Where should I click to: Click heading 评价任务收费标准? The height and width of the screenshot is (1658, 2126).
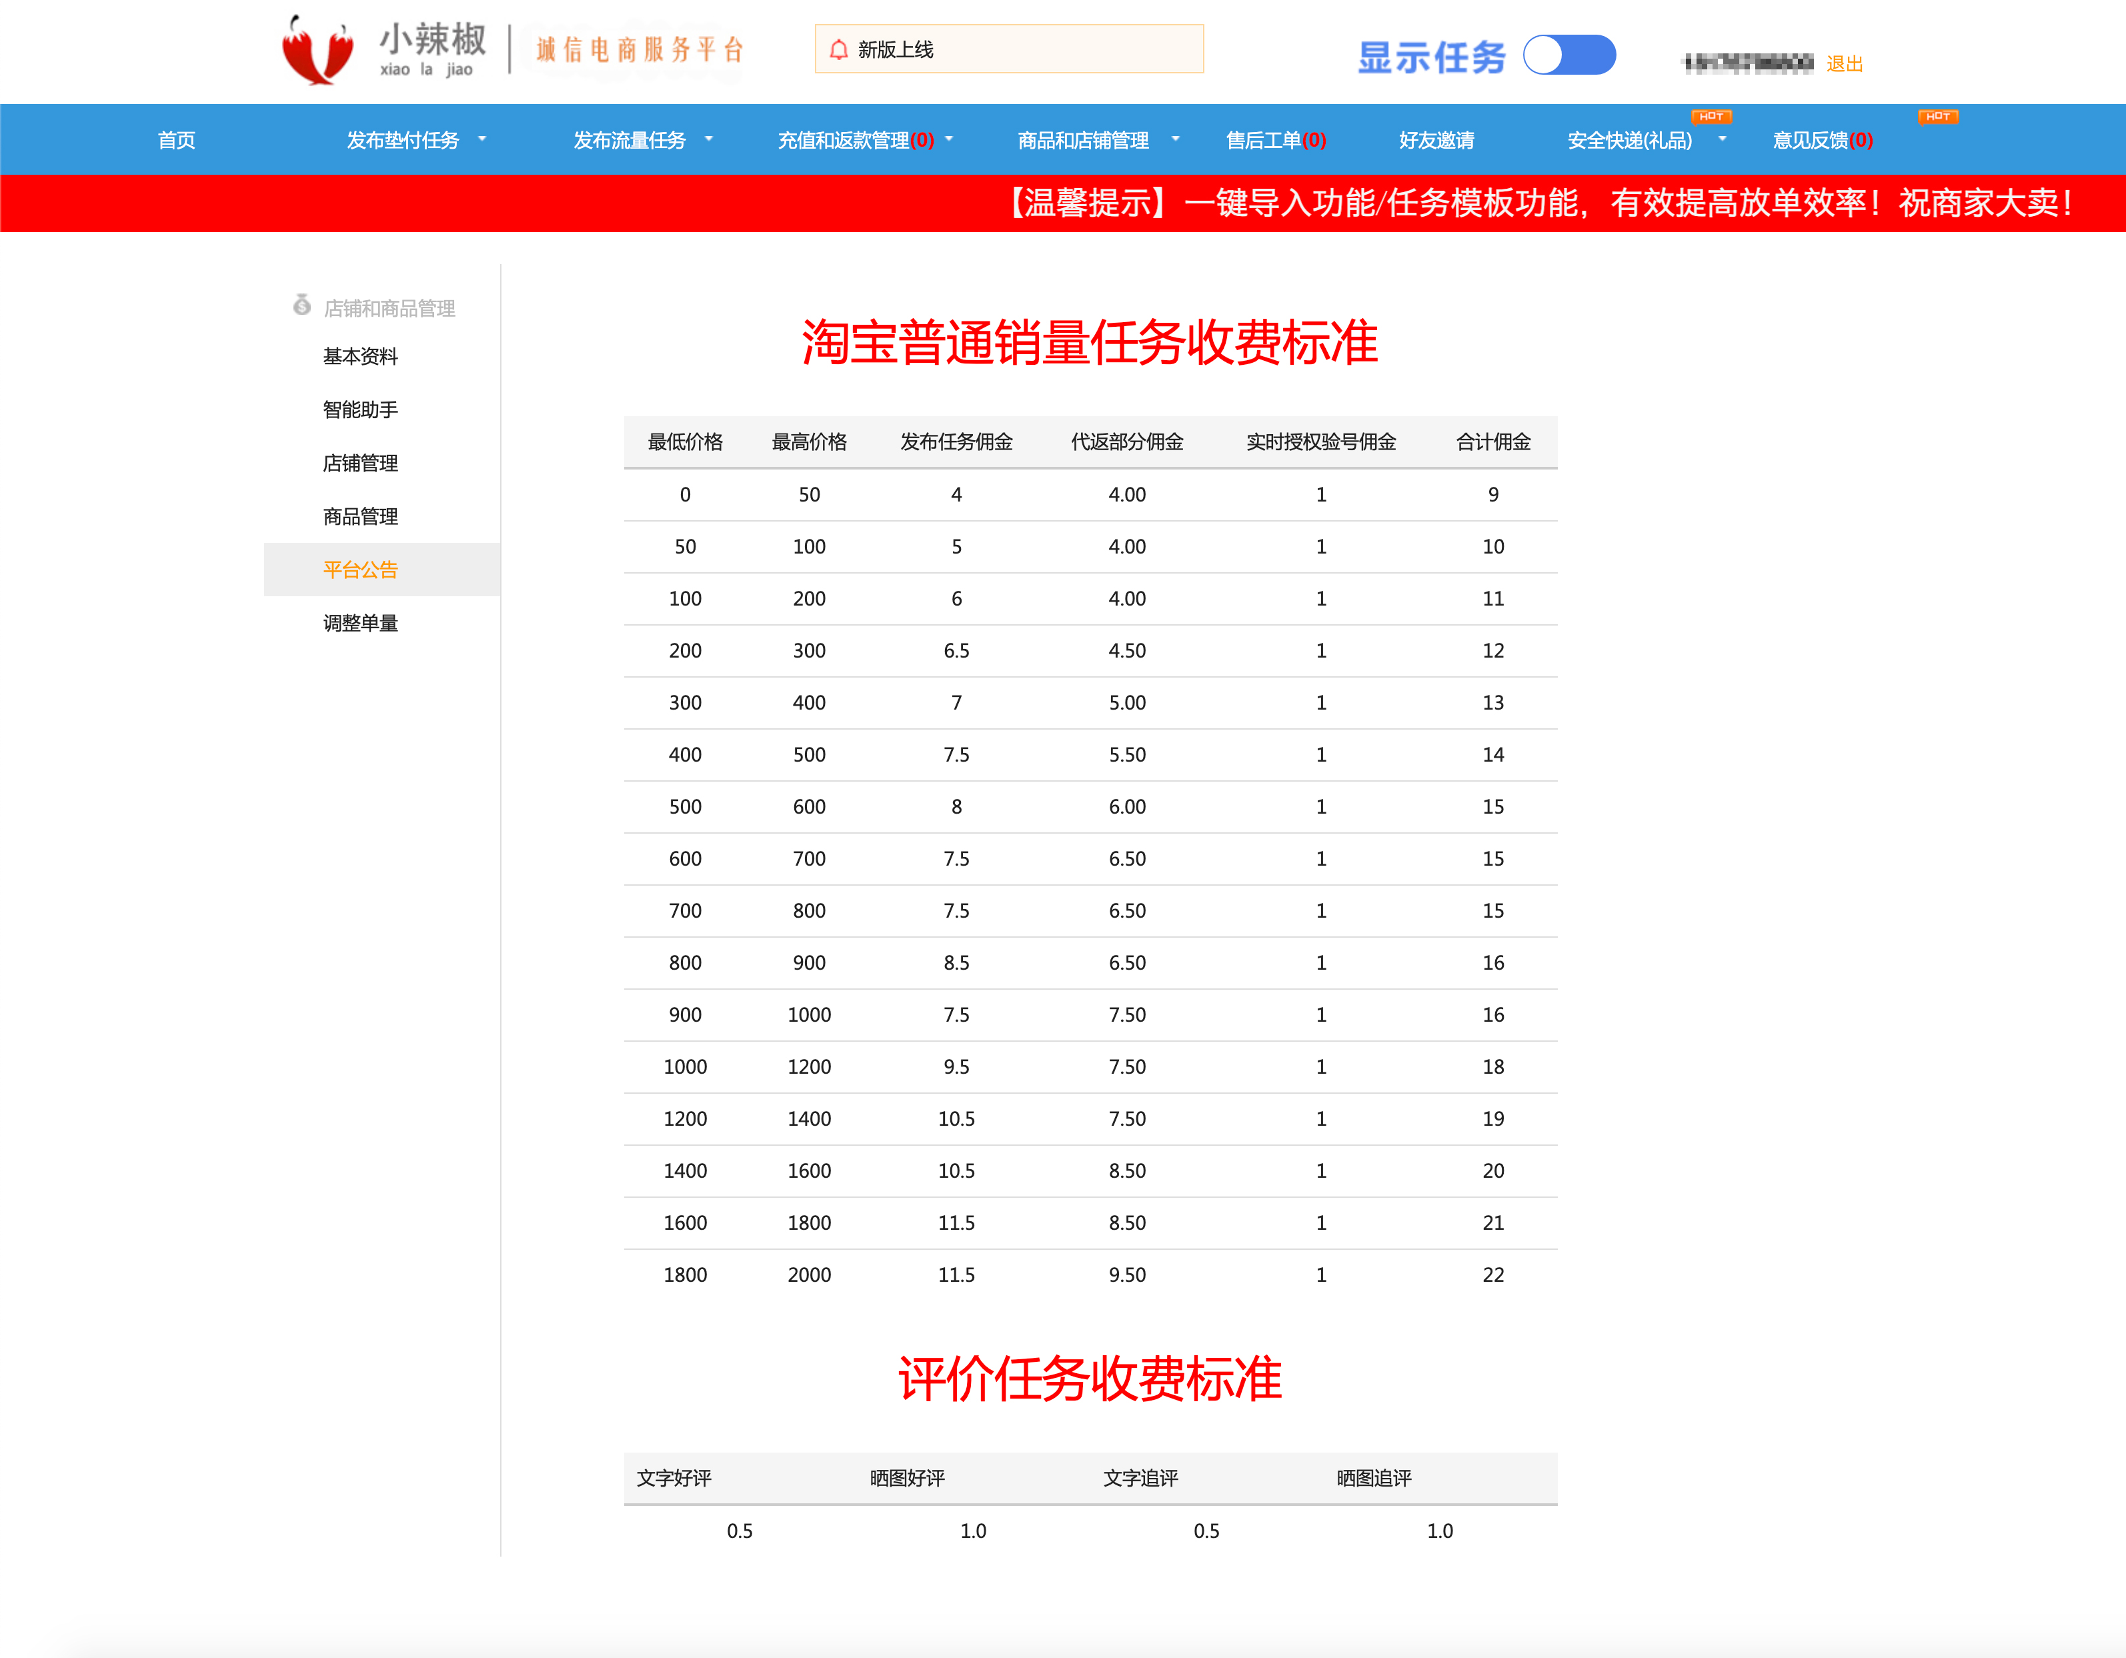(x=1090, y=1379)
